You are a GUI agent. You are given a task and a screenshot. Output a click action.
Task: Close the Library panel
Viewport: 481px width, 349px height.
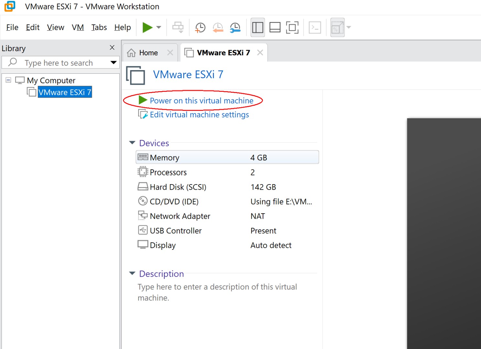pyautogui.click(x=112, y=48)
